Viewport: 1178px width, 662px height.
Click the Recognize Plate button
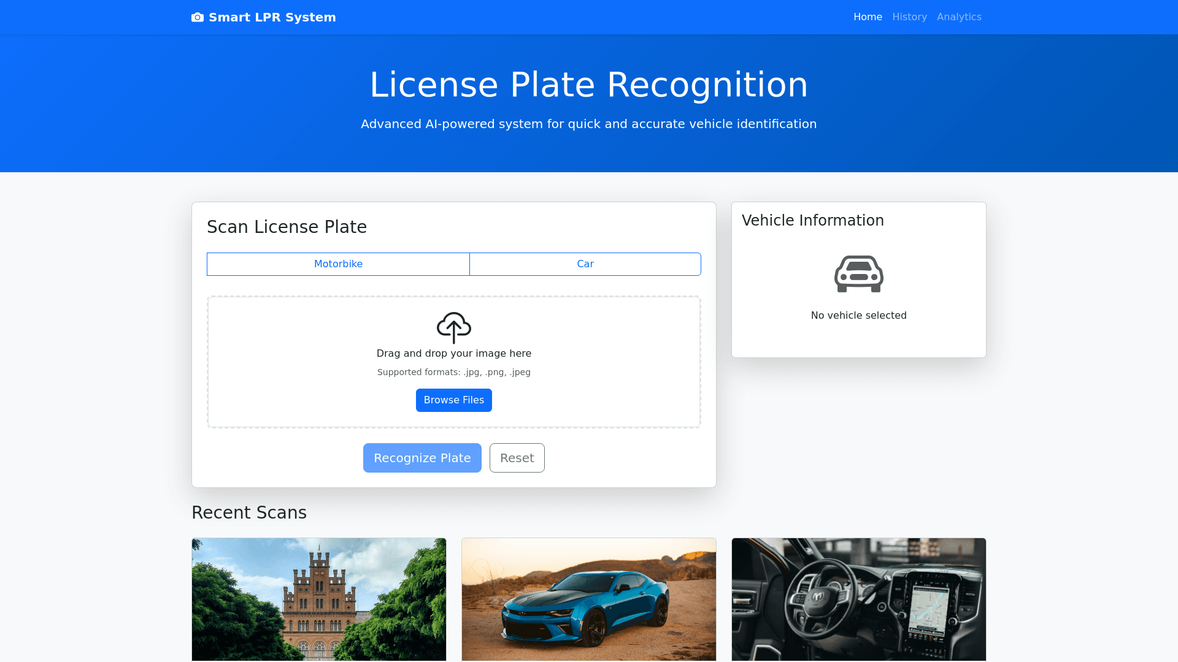click(422, 458)
